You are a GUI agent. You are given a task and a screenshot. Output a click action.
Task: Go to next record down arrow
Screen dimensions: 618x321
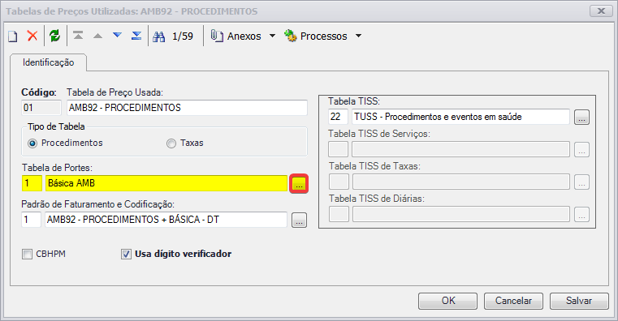click(117, 36)
